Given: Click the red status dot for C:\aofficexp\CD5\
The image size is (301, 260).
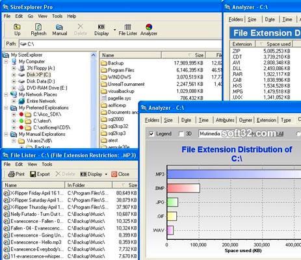Looking at the screenshot, I should 21,127.
